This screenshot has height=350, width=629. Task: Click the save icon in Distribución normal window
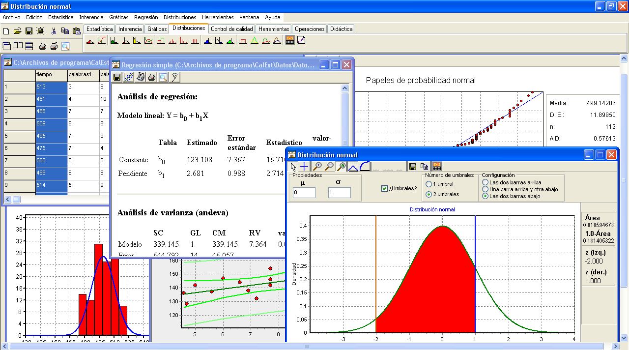413,167
